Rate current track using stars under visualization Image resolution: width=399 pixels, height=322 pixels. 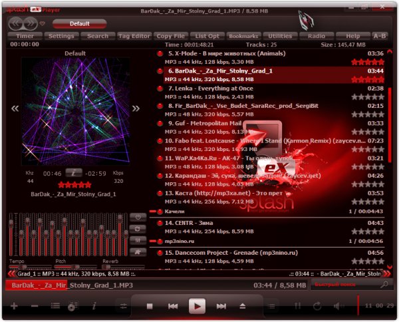[x=74, y=184]
